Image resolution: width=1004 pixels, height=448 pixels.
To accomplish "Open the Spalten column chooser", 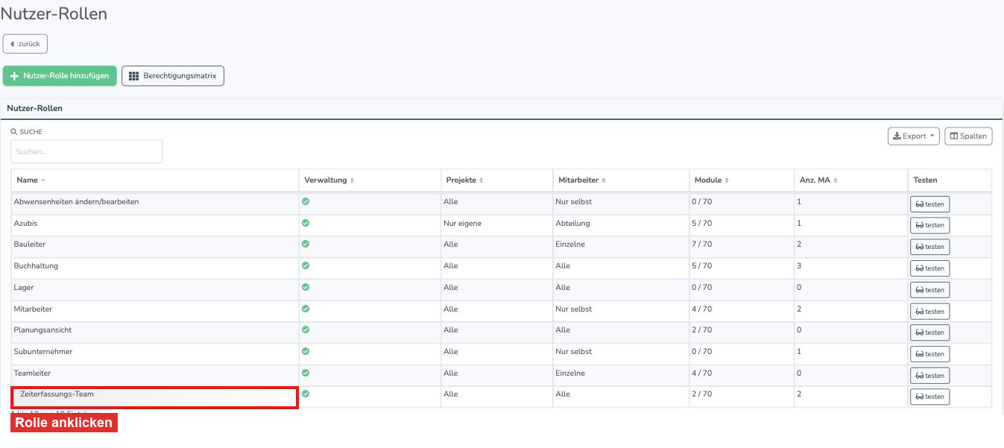I will [968, 136].
